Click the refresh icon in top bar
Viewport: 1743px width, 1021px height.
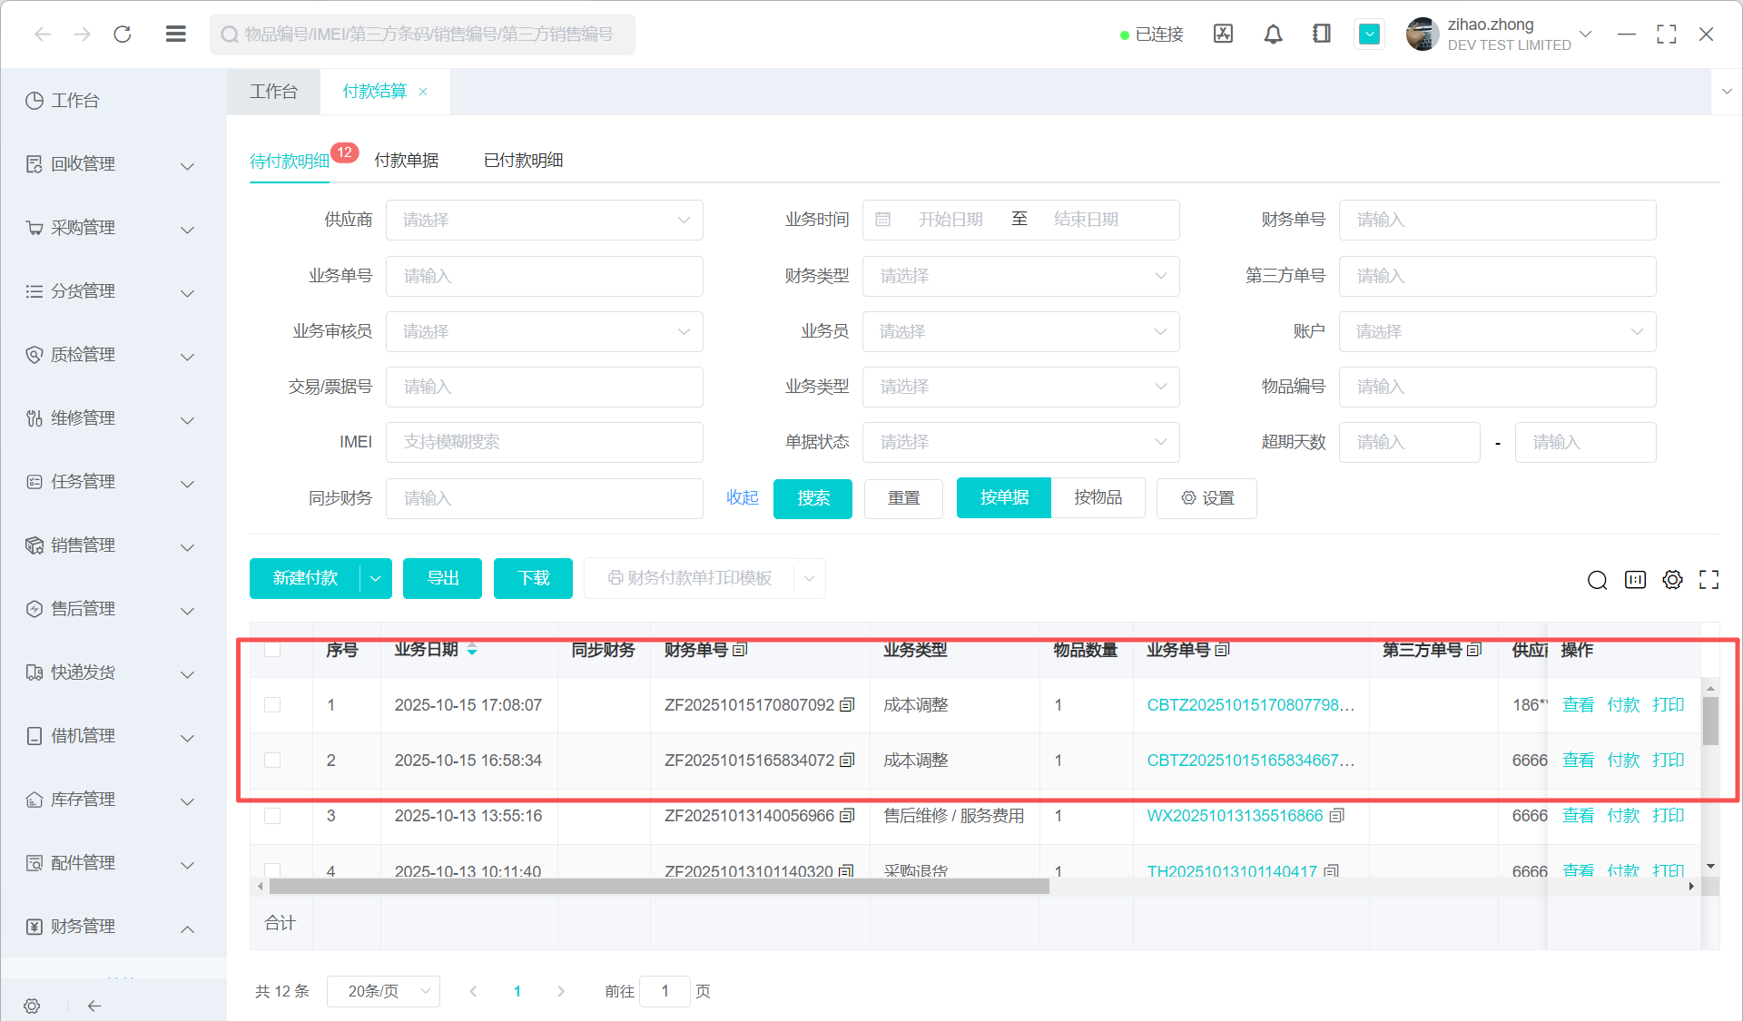pos(123,34)
